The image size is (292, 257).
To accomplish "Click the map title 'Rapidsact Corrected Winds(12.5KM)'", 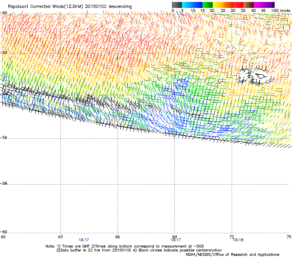I will tap(45, 7).
